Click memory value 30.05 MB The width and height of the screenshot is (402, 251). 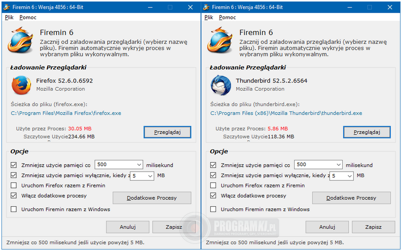point(80,129)
